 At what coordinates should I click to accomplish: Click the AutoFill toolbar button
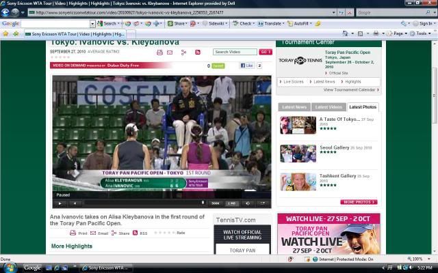click(x=298, y=24)
